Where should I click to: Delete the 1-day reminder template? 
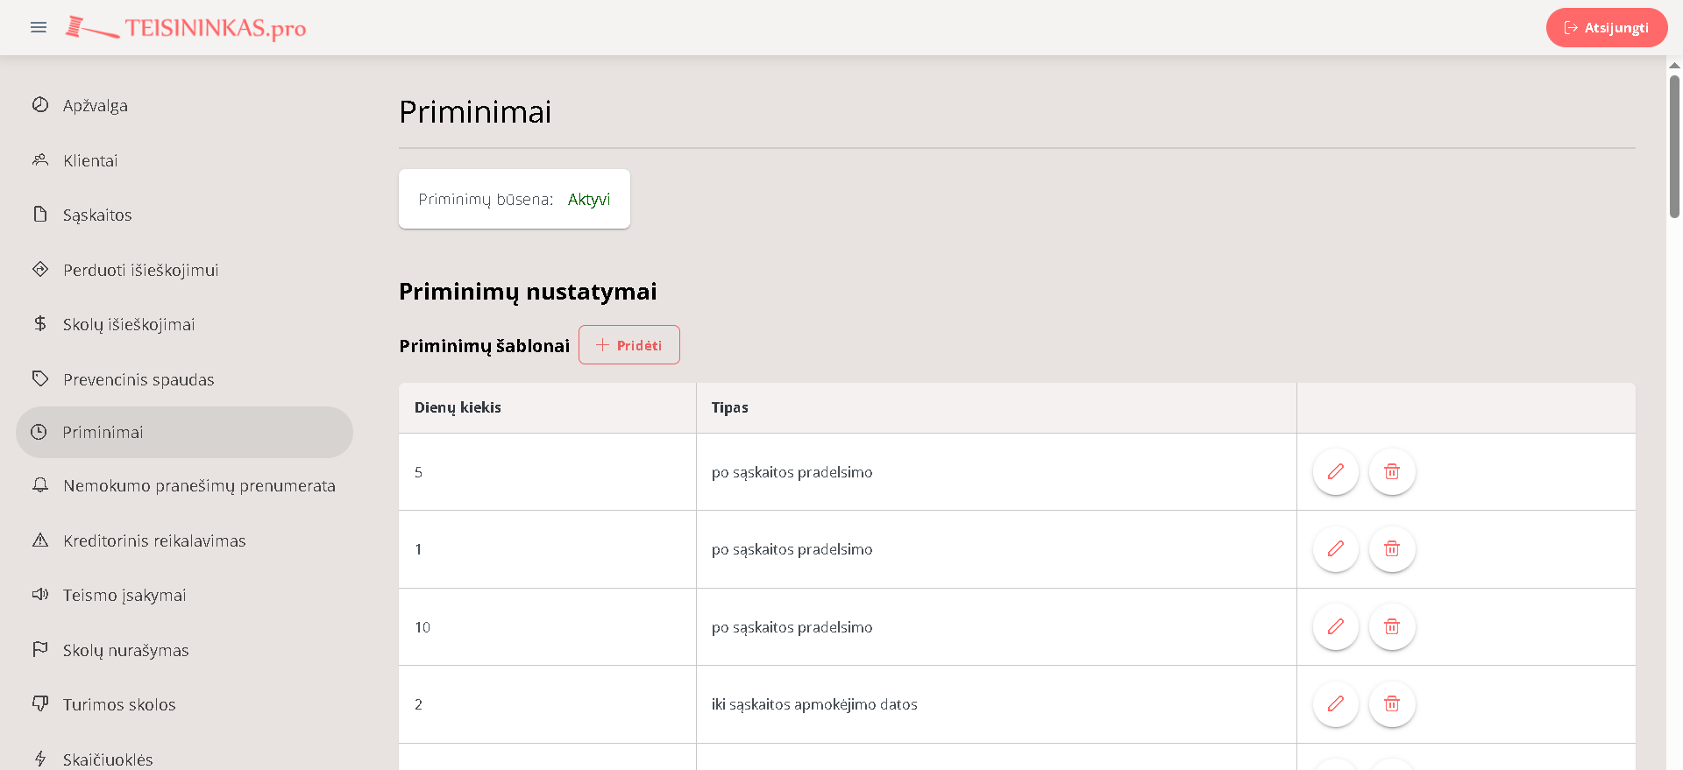(1391, 549)
